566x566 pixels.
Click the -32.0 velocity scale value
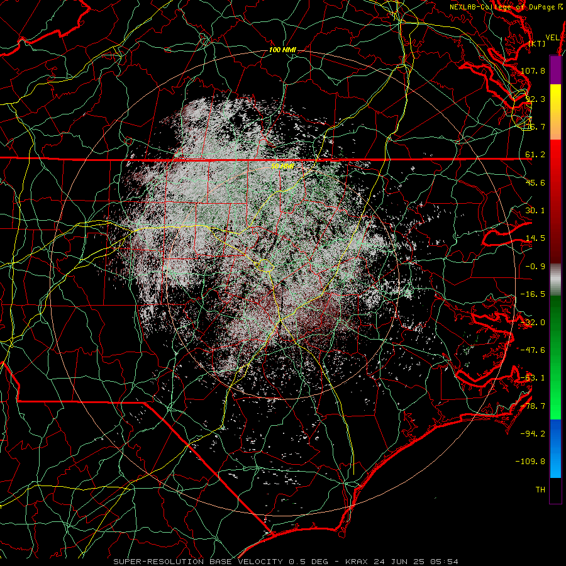(x=533, y=322)
